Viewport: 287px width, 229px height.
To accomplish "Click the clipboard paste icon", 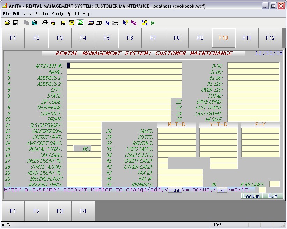I will click(x=35, y=23).
